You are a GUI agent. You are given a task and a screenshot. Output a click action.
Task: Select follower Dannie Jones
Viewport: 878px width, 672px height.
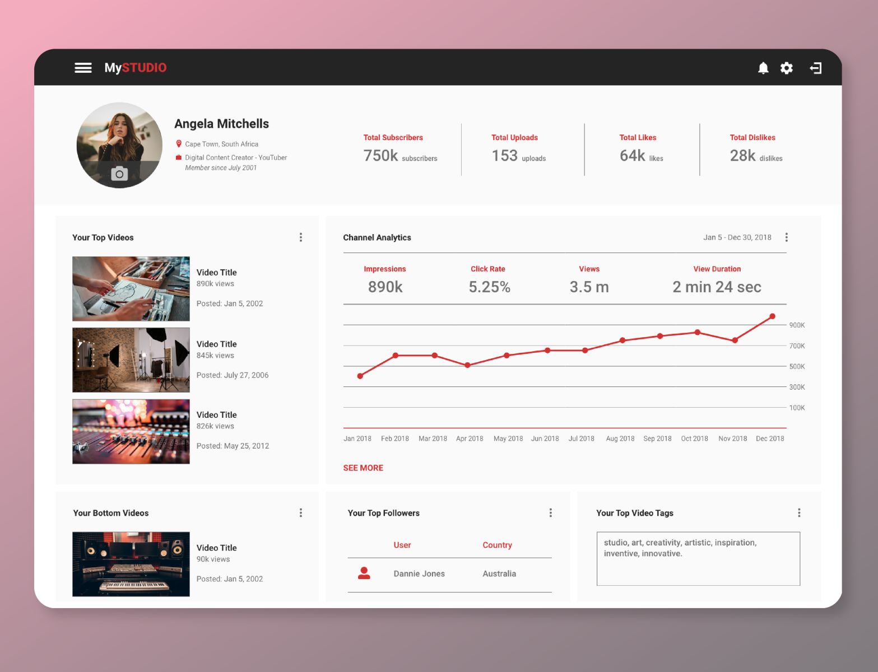[x=419, y=573]
